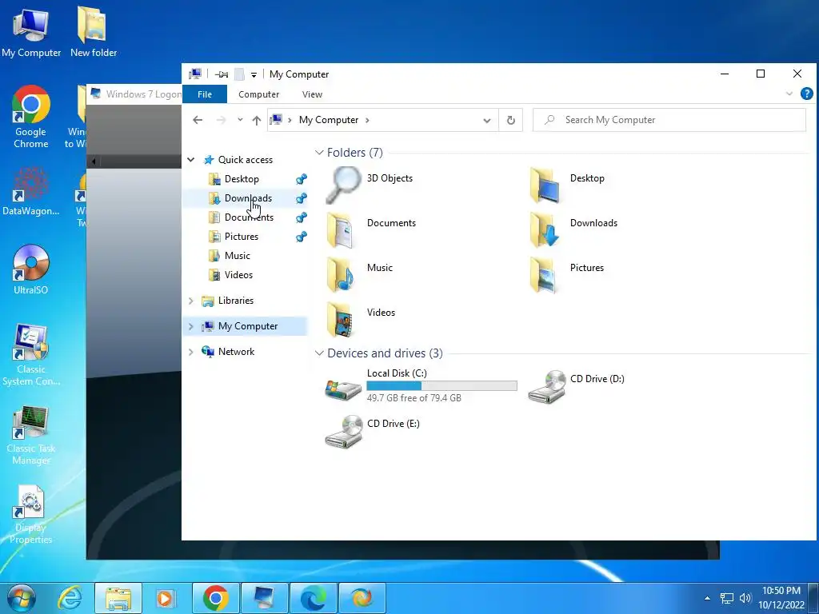
Task: Open the Music folder in main pane
Action: (341, 275)
